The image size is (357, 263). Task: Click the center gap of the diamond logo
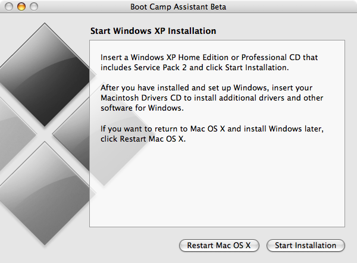tap(45, 134)
